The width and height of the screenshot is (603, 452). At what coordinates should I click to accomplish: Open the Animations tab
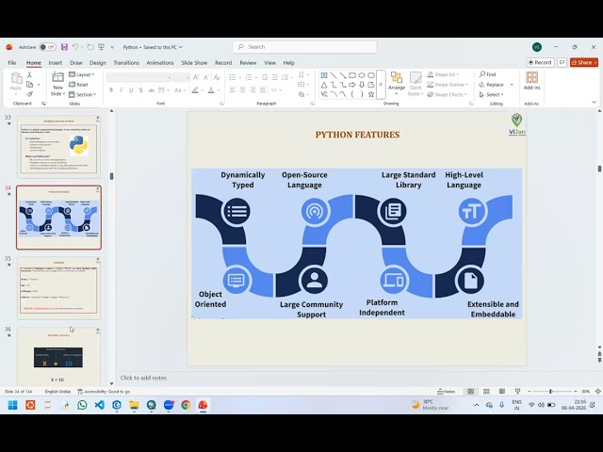160,63
